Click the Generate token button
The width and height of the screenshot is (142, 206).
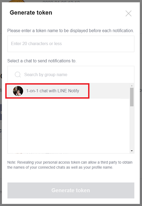[x=71, y=190]
